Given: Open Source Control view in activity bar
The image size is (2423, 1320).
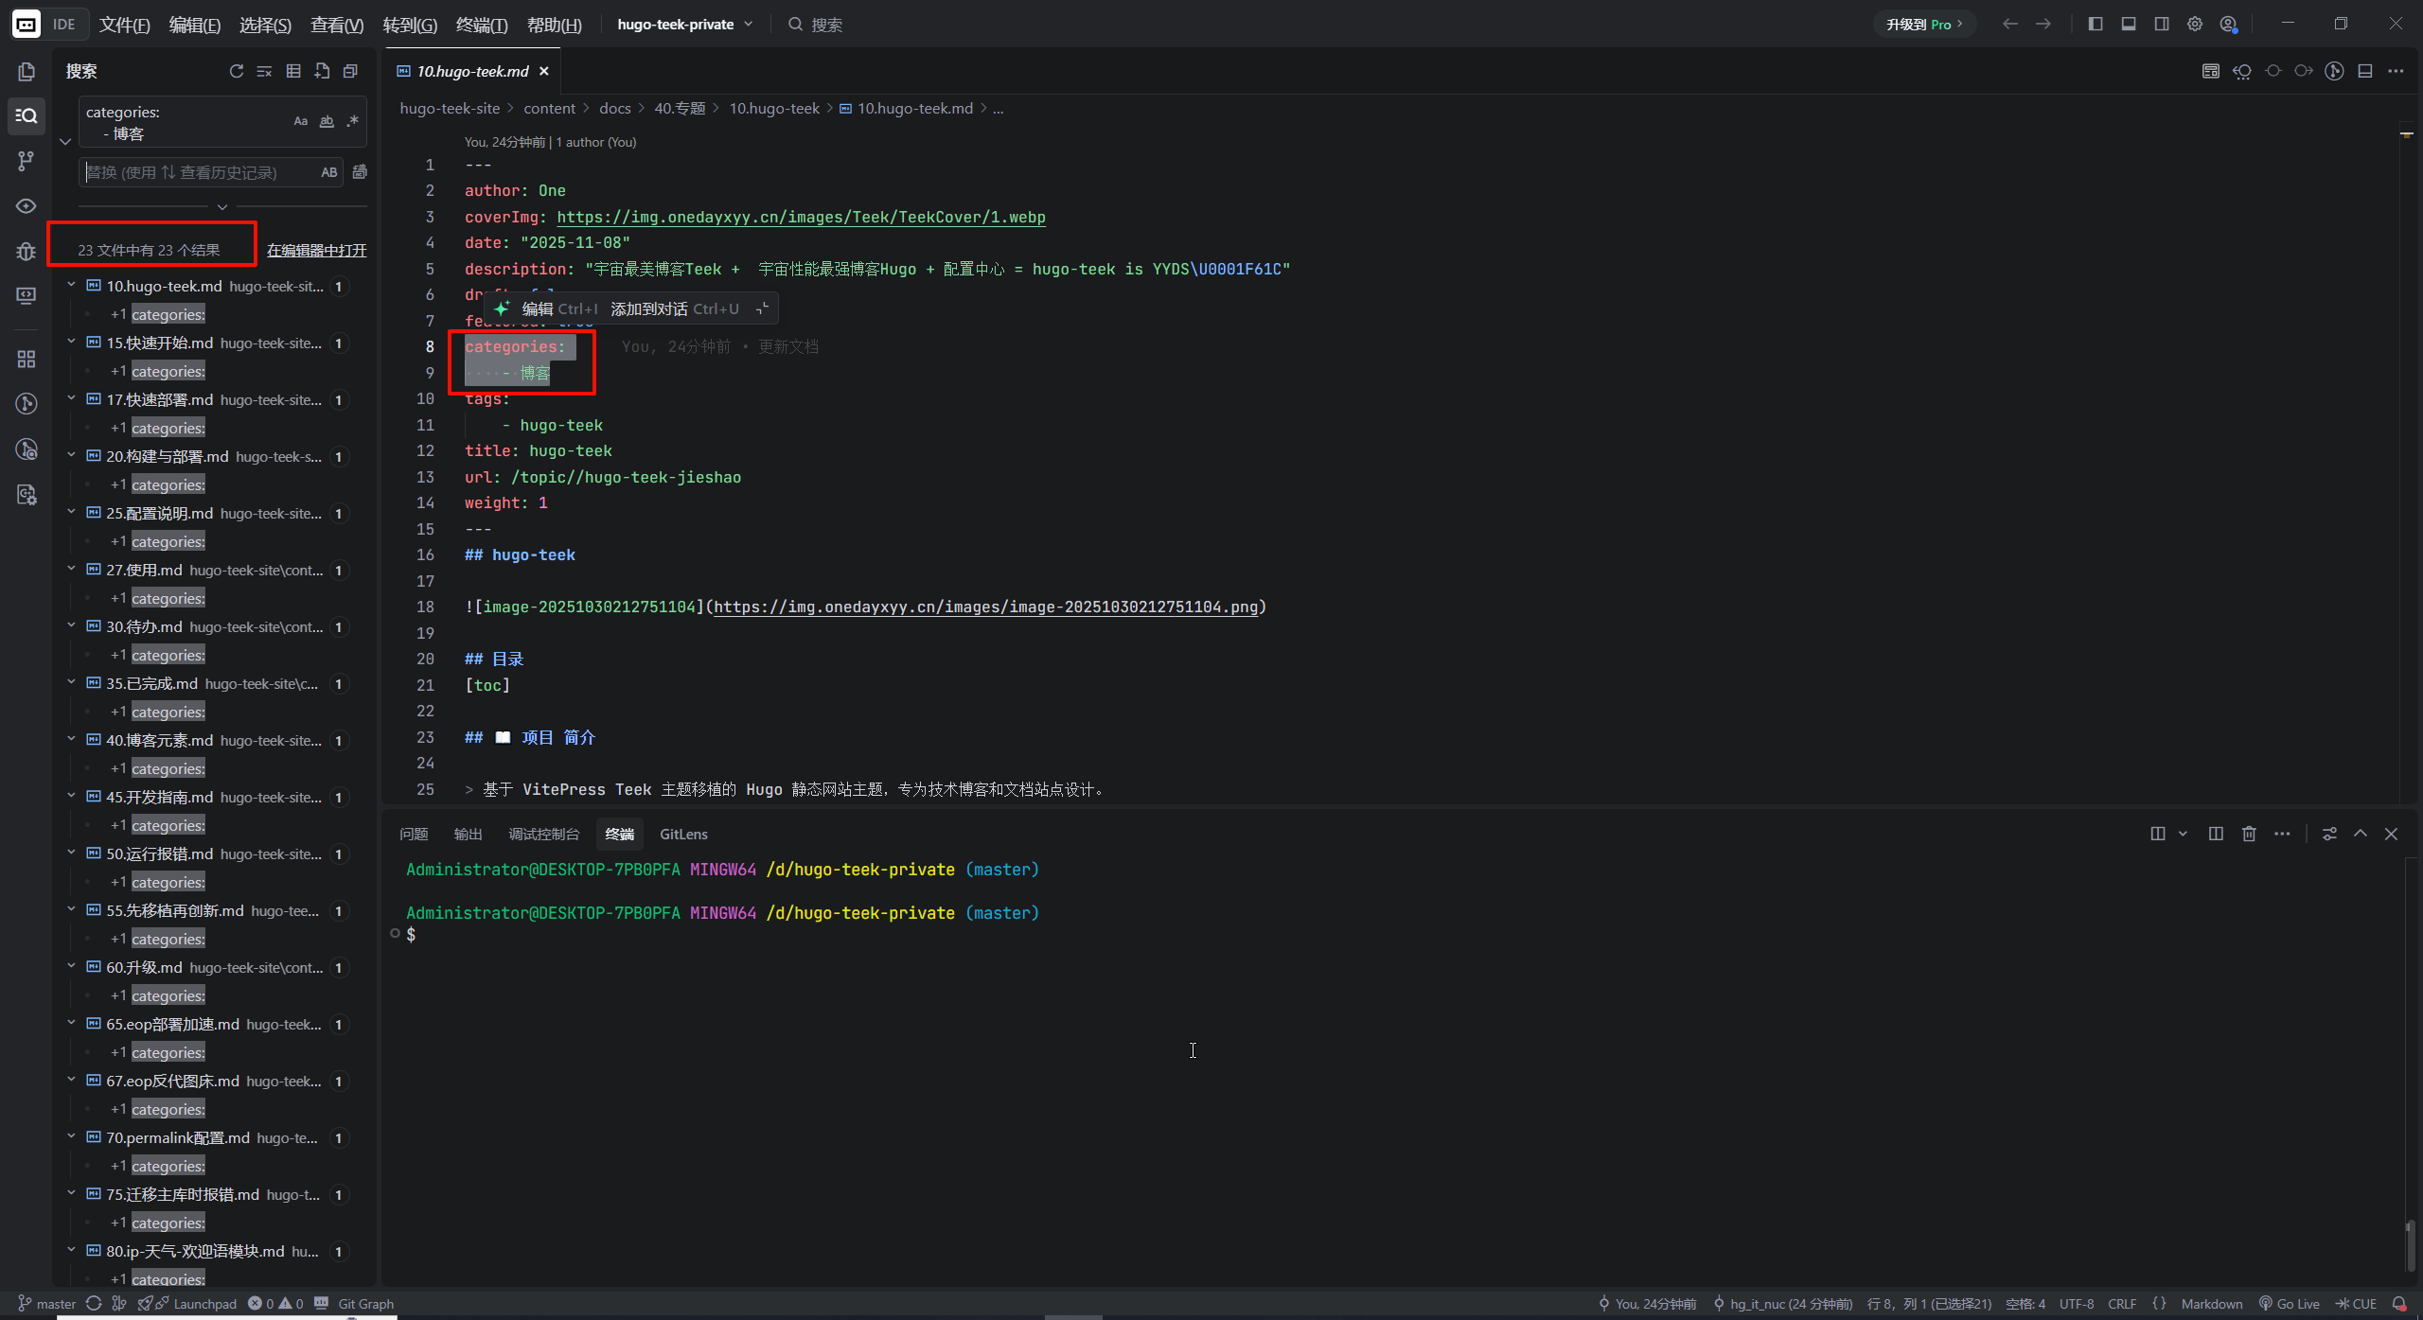Looking at the screenshot, I should pyautogui.click(x=26, y=161).
